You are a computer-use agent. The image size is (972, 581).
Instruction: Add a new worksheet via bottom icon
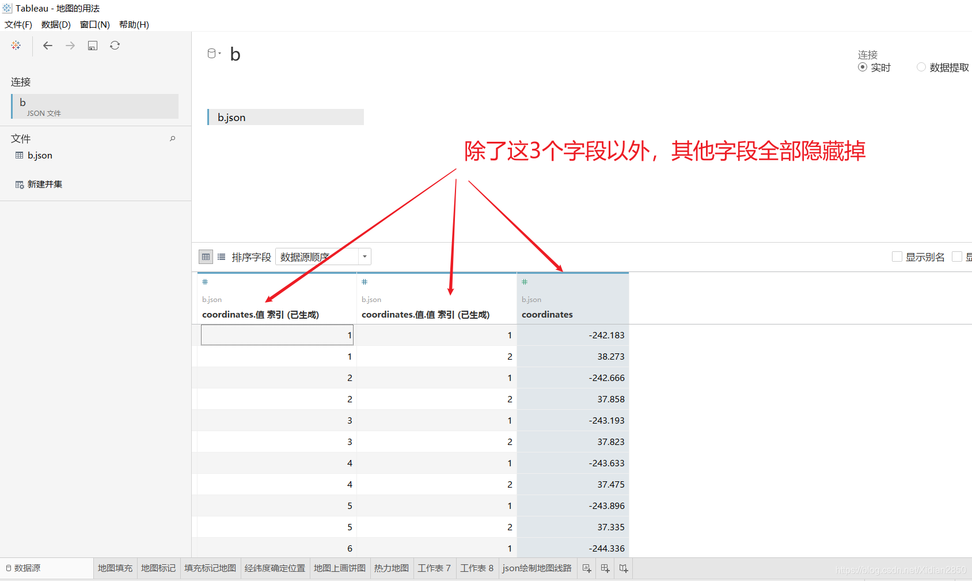coord(587,568)
